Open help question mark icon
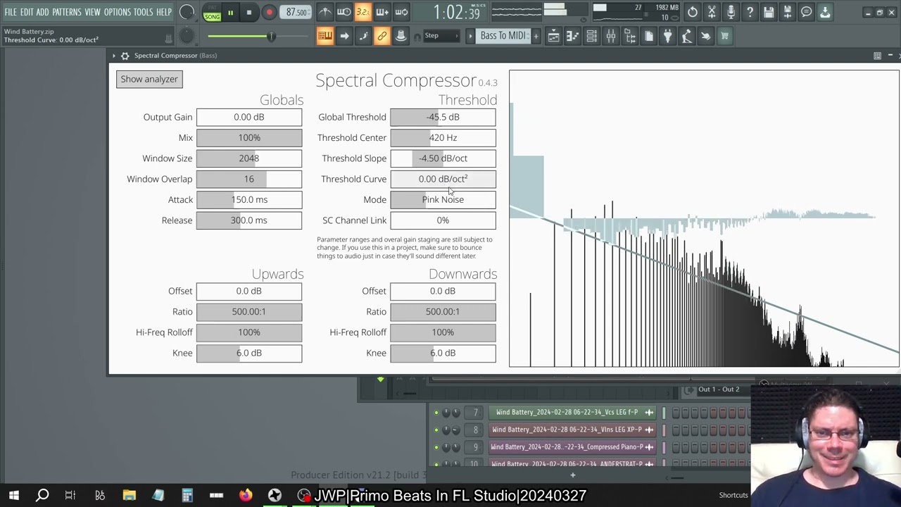Screen dimensions: 901x507 point(750,12)
